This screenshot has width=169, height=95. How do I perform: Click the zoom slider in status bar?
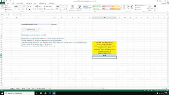159,91
